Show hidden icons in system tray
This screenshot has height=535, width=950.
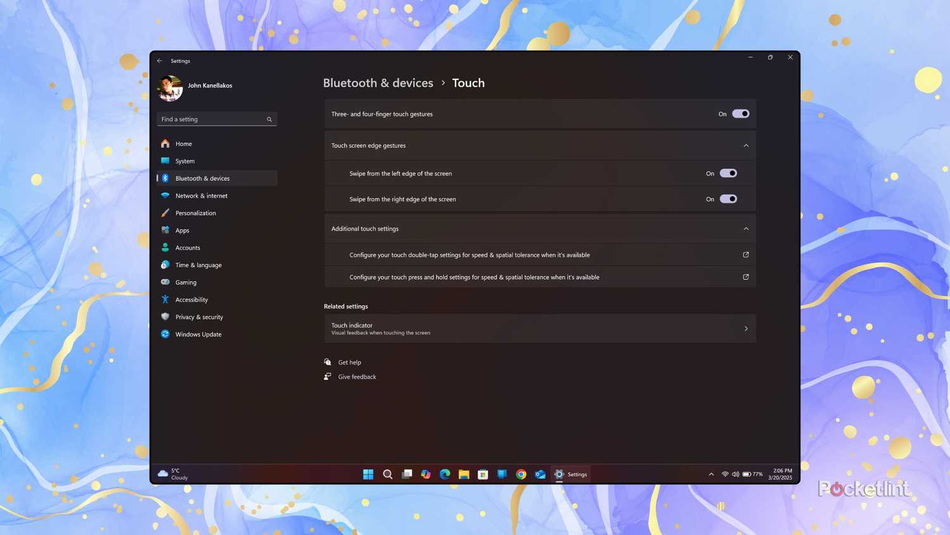point(711,474)
